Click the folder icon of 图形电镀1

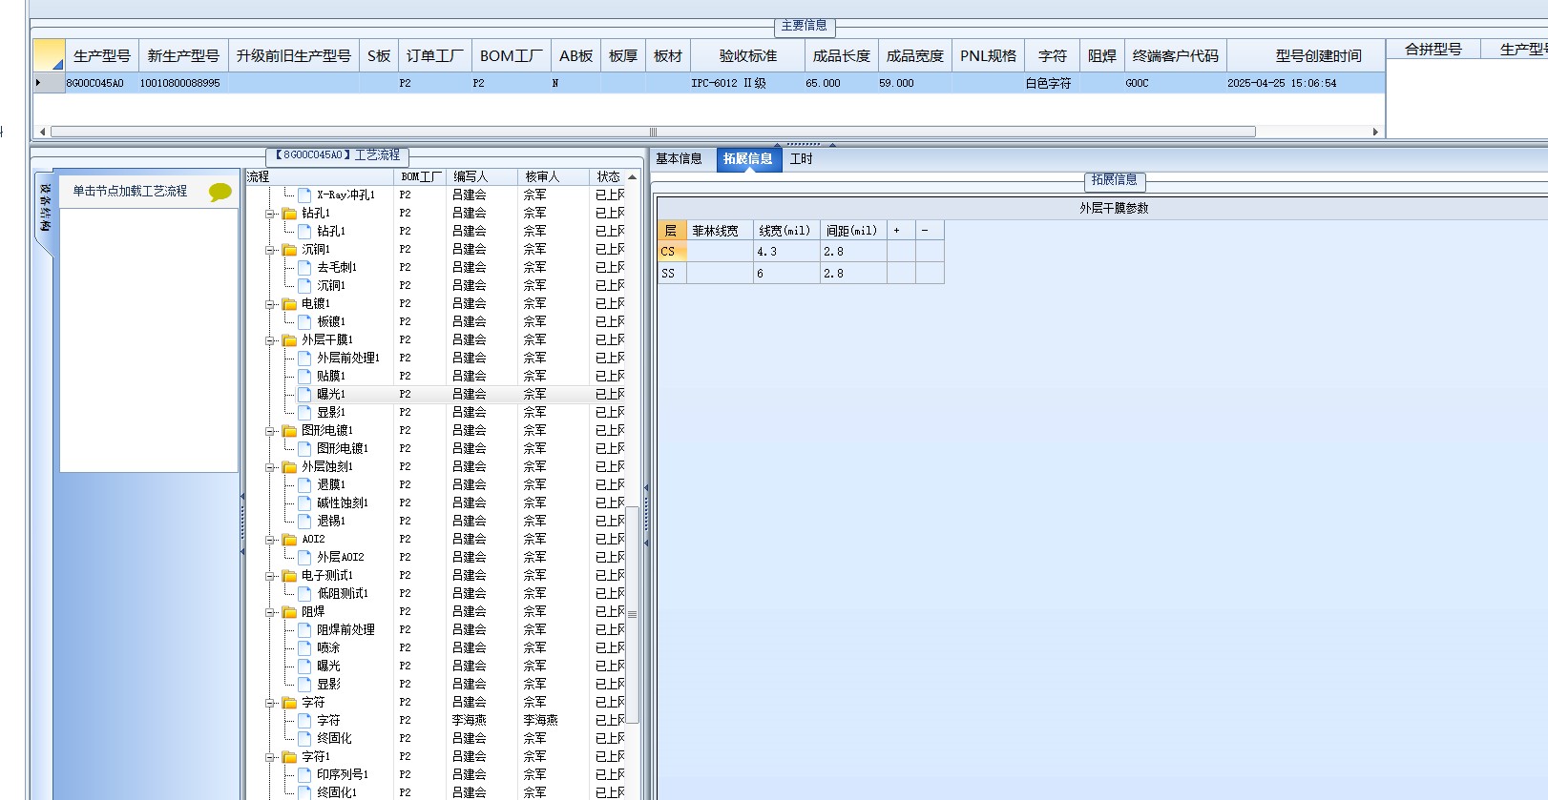pos(289,431)
